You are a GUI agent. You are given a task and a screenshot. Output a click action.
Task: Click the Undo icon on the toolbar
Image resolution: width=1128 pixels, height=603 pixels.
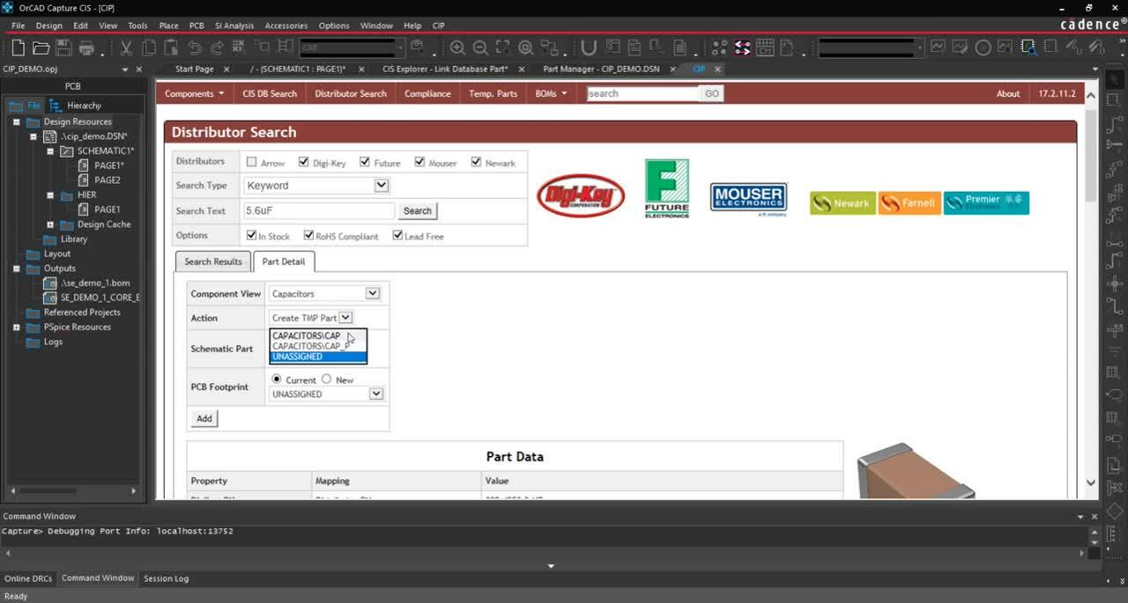click(x=195, y=48)
